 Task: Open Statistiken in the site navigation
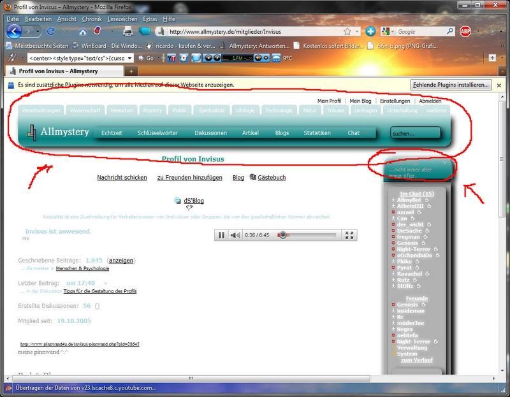[x=317, y=133]
